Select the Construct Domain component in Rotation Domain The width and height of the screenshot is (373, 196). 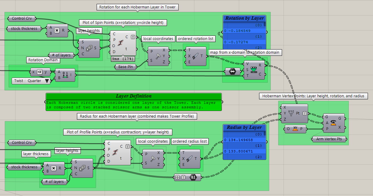tap(65, 75)
